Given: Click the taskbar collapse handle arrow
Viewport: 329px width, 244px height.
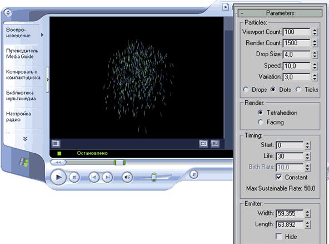Looking at the screenshot, I should pyautogui.click(x=48, y=80).
